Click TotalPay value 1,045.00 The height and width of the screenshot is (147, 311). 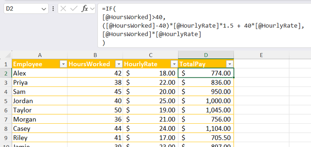click(206, 110)
